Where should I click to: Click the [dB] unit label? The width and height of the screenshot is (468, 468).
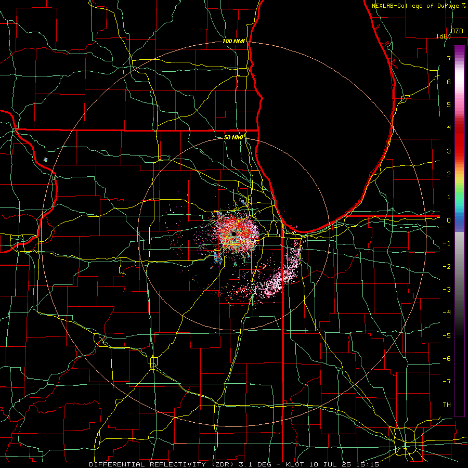444,36
